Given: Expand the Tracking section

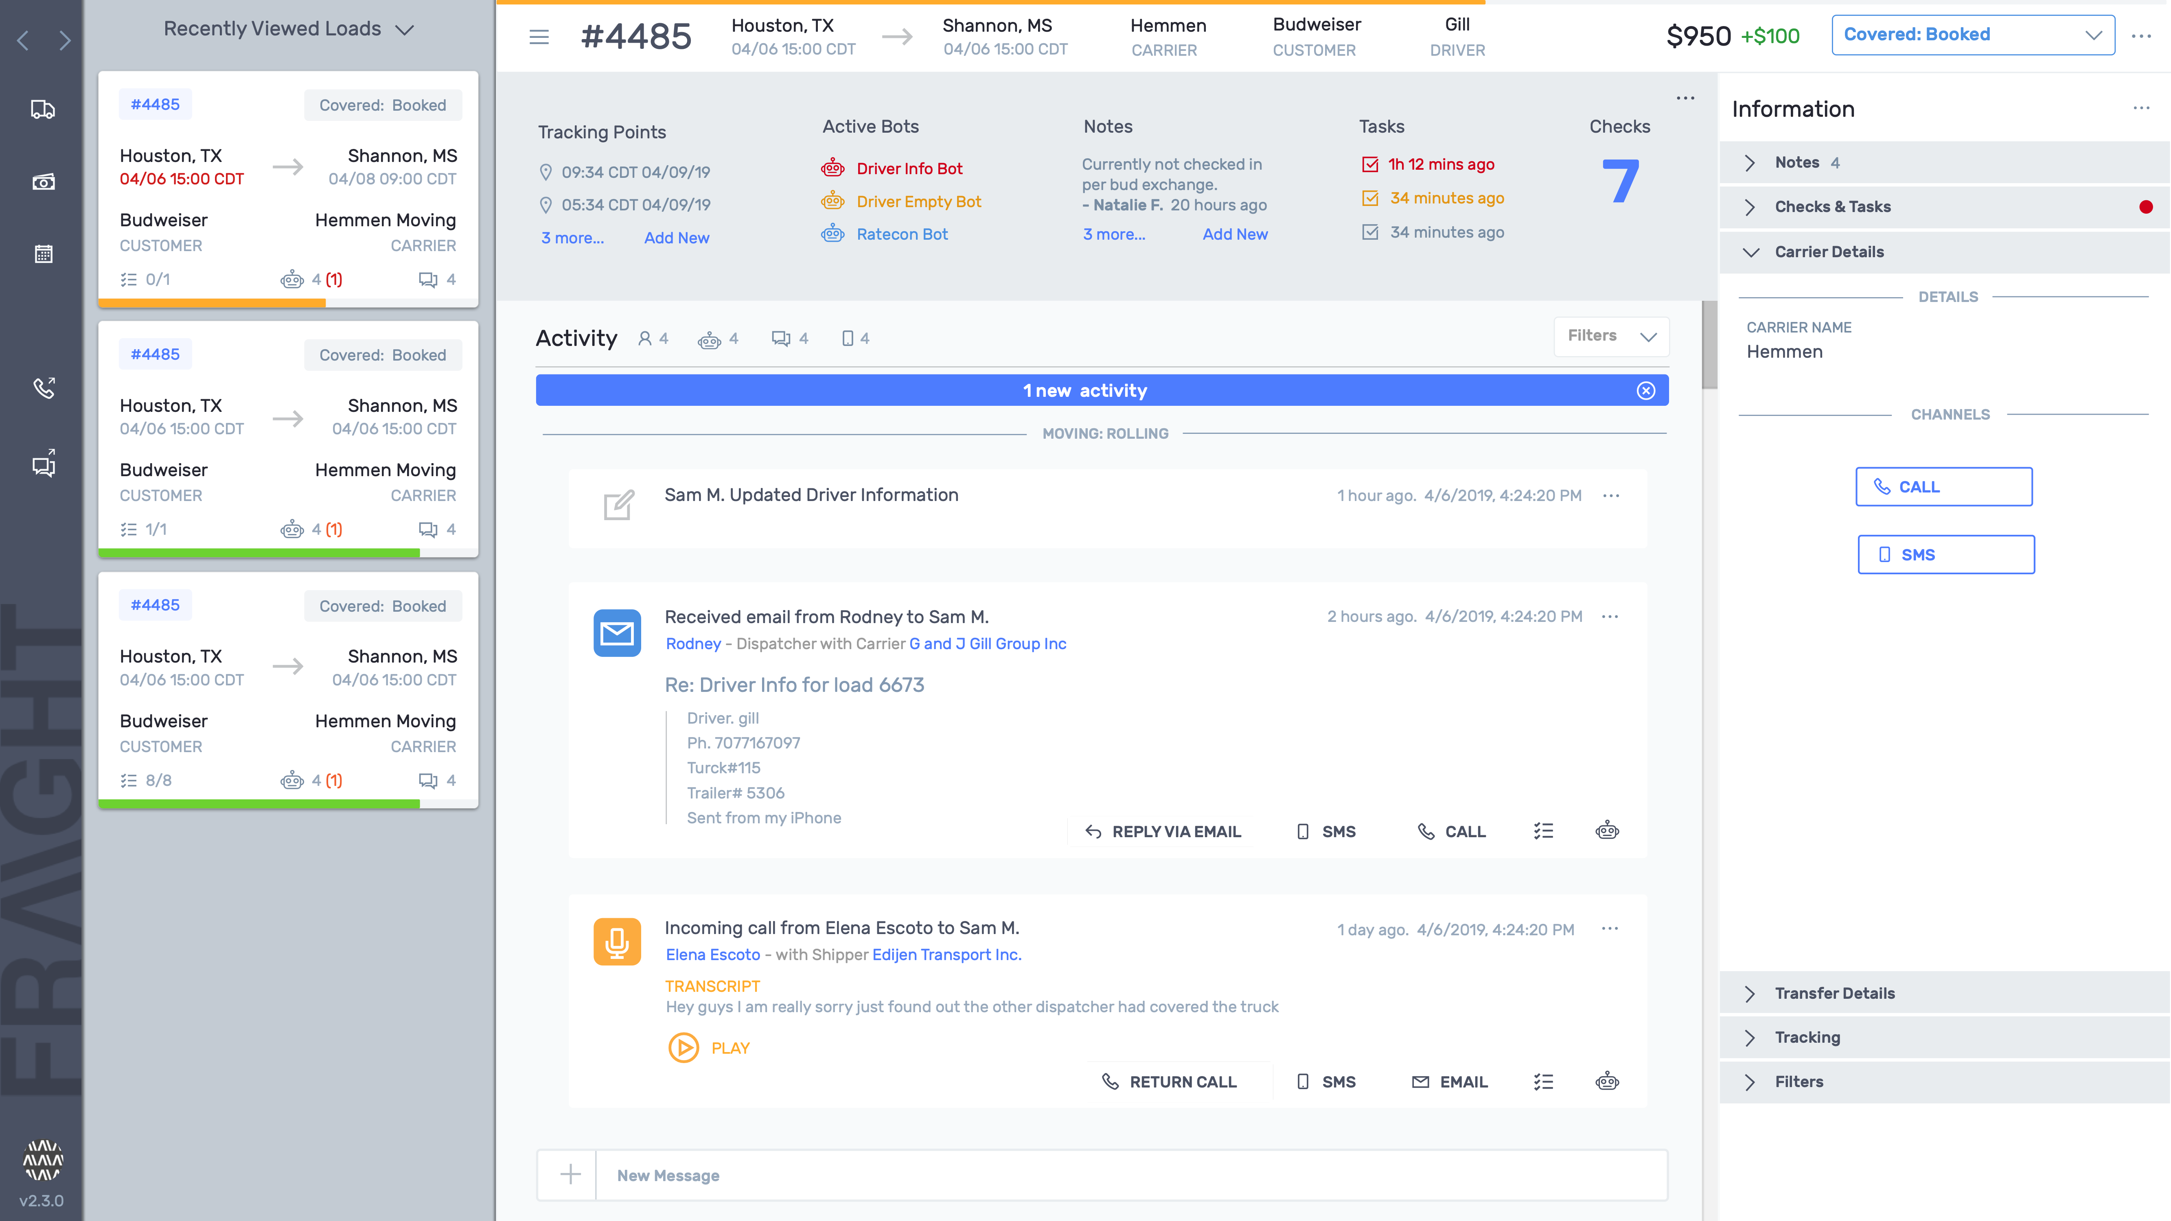Looking at the screenshot, I should [x=1945, y=1037].
